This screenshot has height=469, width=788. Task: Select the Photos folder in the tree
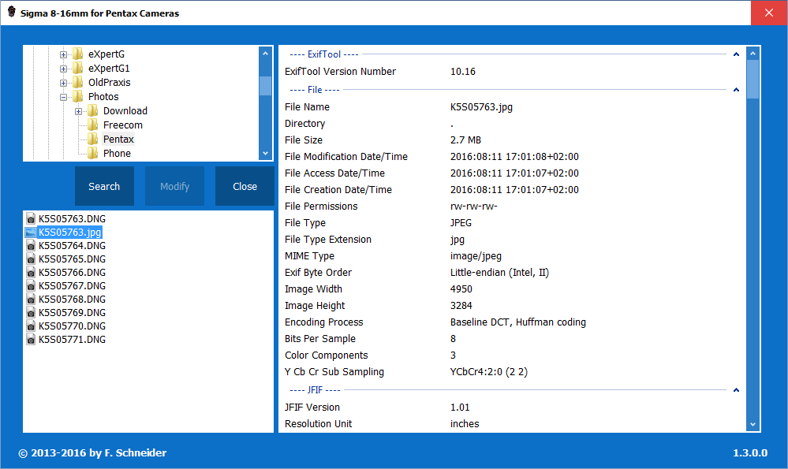(x=103, y=96)
